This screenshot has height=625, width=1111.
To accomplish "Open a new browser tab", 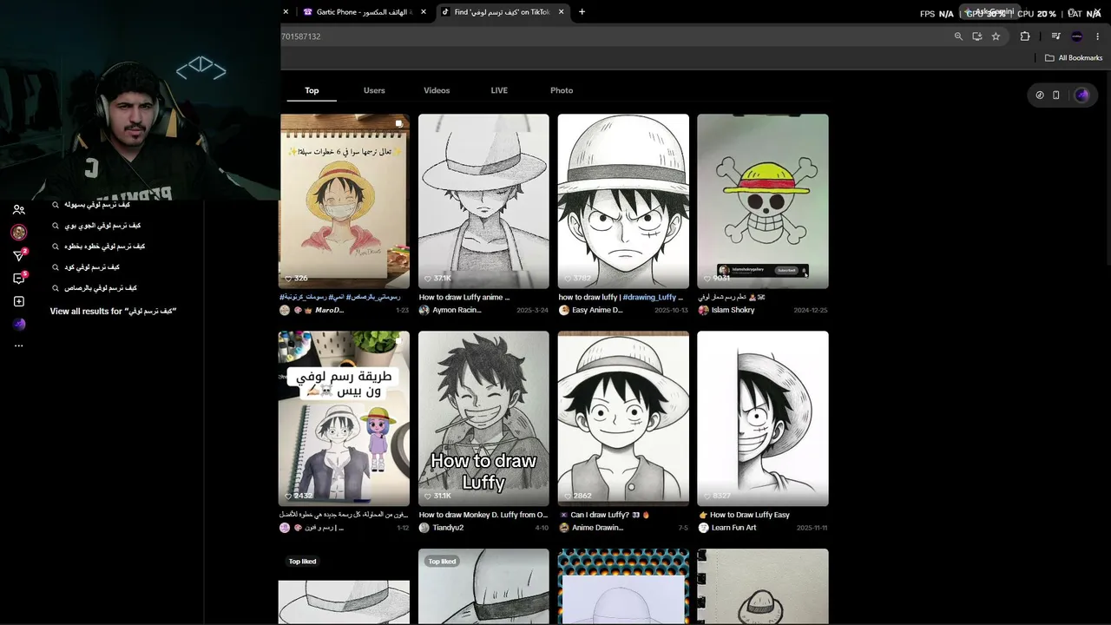I will (582, 12).
